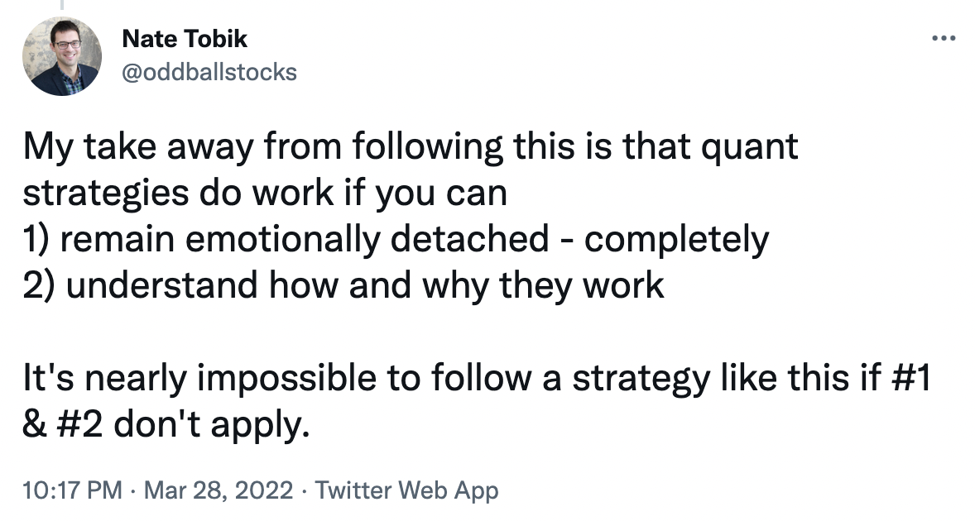975x521 pixels.
Task: Click the 10:17 PM timestamp
Action: (x=72, y=490)
